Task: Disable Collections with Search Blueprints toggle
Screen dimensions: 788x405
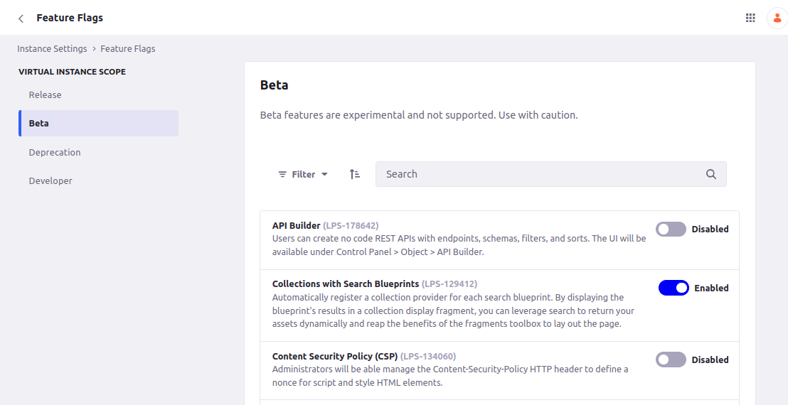Action: (673, 288)
